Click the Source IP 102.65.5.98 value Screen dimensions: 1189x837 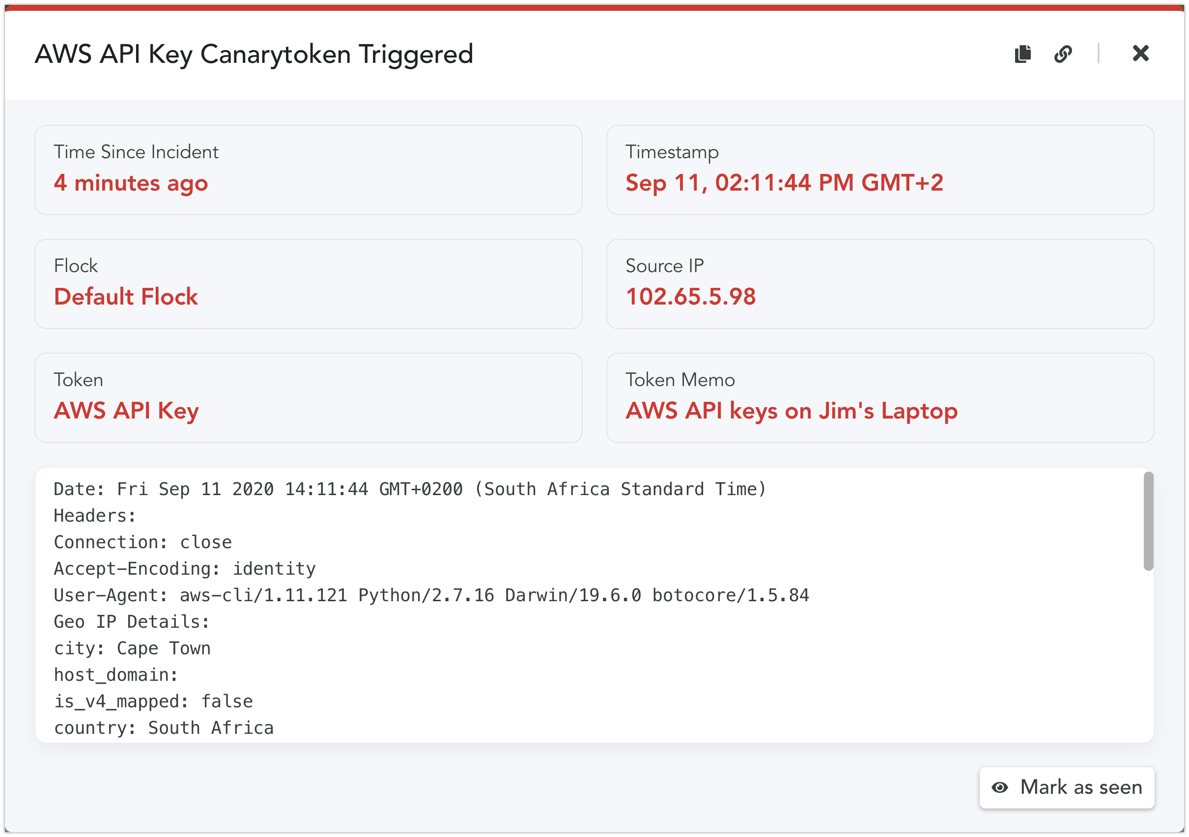pyautogui.click(x=690, y=297)
